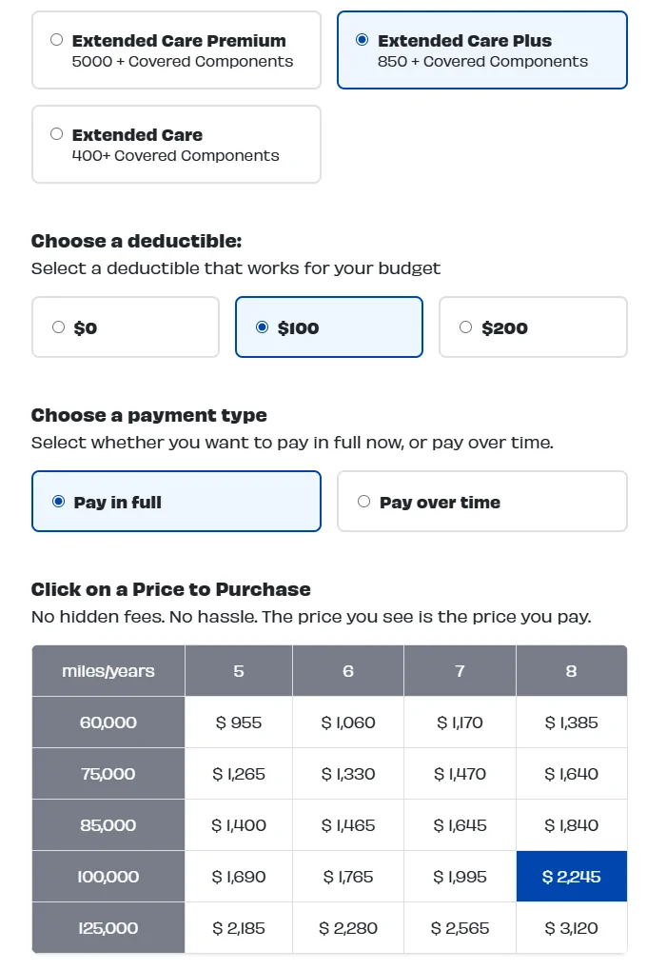Select Pay in full payment type
The height and width of the screenshot is (970, 647).
176,501
